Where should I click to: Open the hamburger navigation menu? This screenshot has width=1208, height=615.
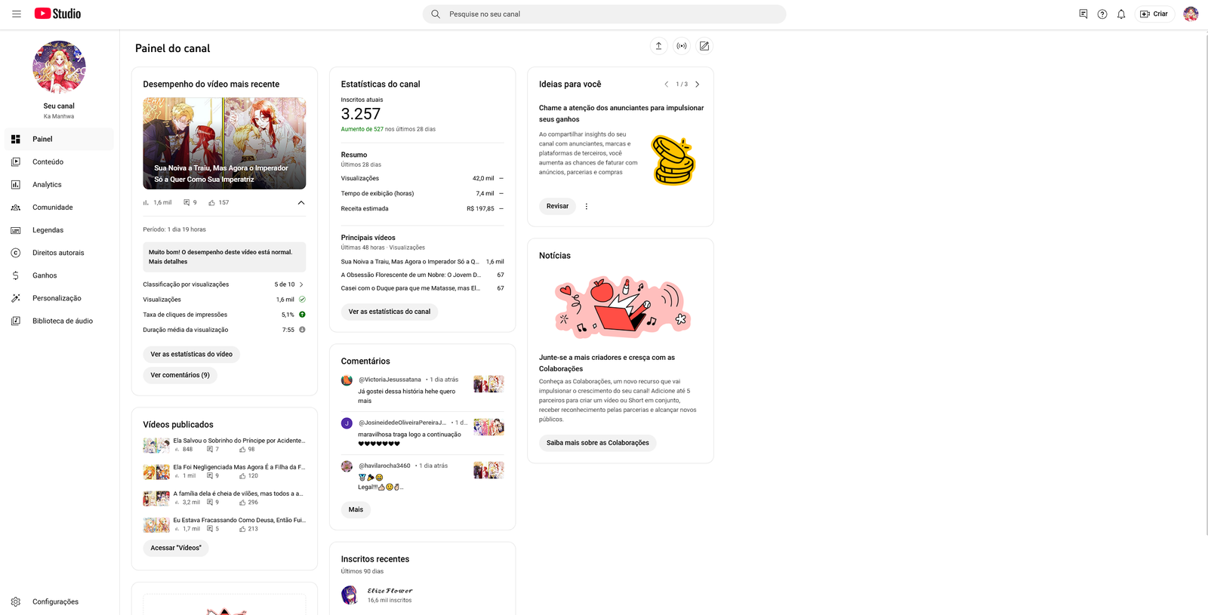pyautogui.click(x=16, y=14)
